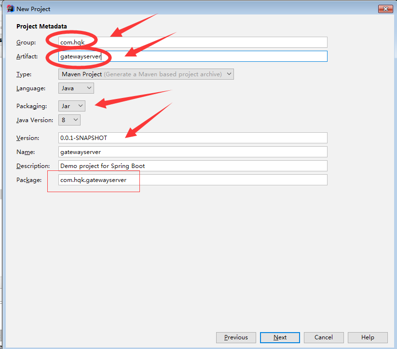The width and height of the screenshot is (397, 349).
Task: Click the Package field showing com.hqk.gatewayserver
Action: (193, 180)
